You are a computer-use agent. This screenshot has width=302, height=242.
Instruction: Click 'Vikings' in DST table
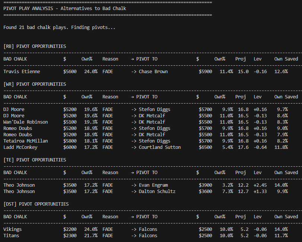tap(13, 229)
